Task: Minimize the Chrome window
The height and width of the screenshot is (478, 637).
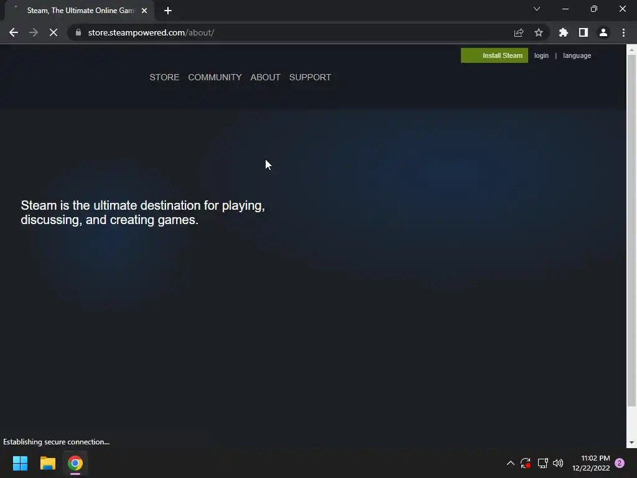Action: click(x=565, y=9)
